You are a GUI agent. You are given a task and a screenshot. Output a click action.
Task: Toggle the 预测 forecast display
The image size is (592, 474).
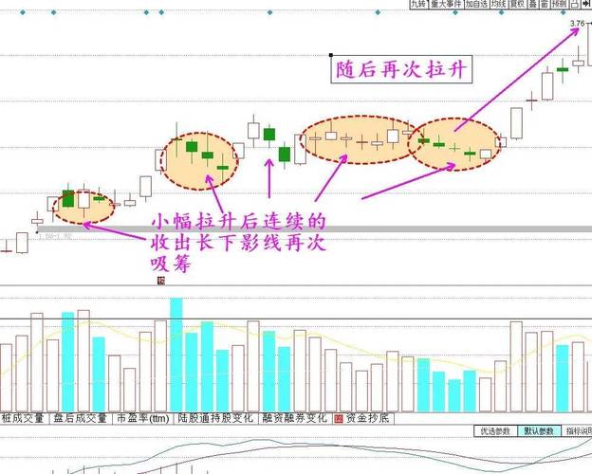[559, 5]
